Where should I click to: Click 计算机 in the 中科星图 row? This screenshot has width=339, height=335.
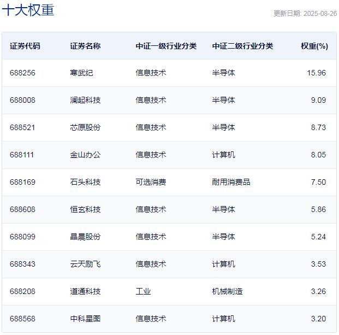[224, 319]
